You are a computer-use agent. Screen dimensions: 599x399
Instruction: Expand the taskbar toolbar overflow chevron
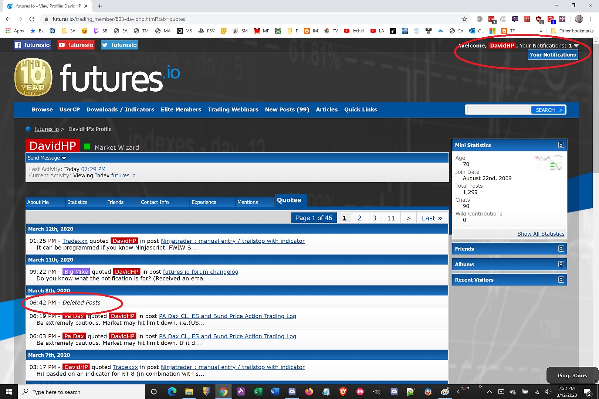point(480,387)
